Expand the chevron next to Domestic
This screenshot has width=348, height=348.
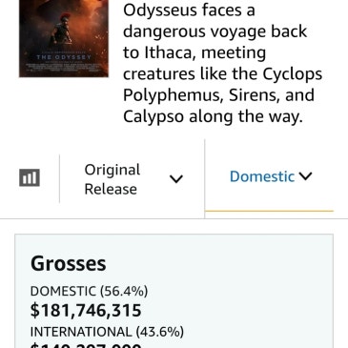click(306, 176)
